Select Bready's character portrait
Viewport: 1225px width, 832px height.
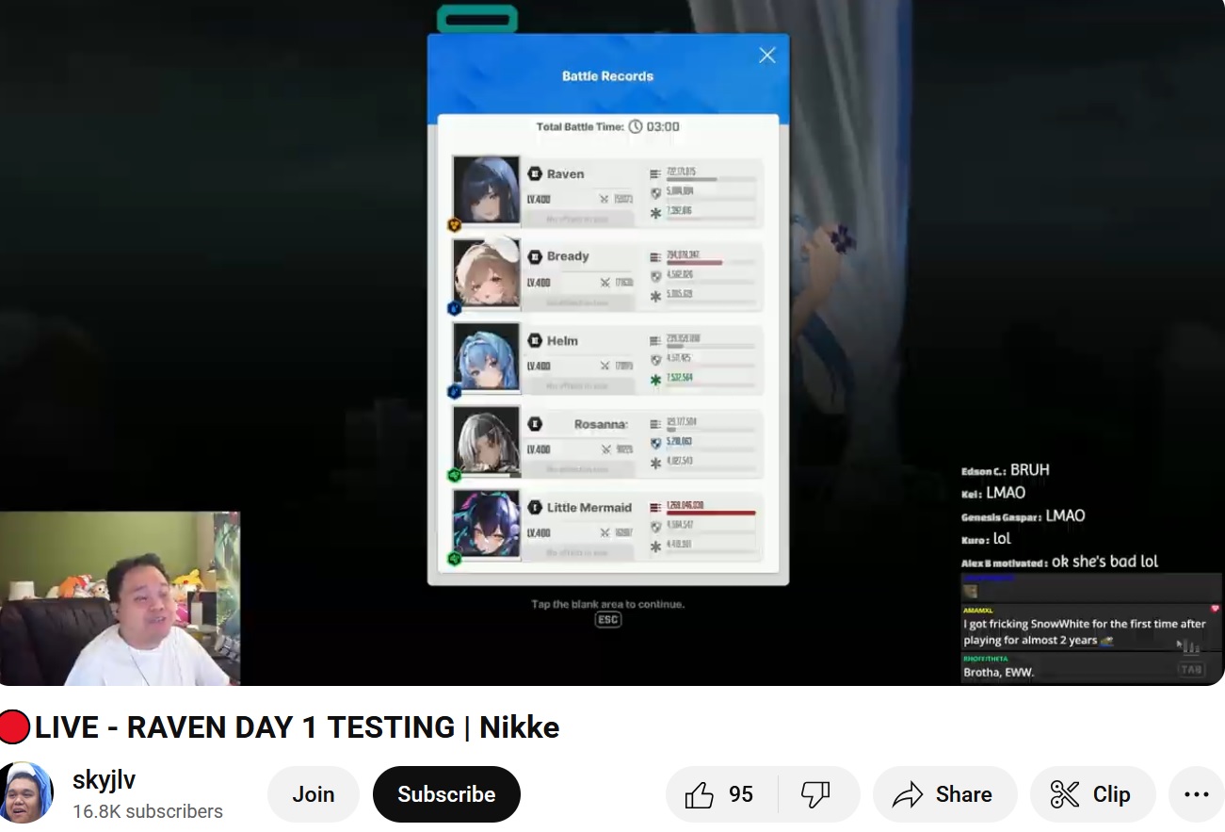point(486,272)
